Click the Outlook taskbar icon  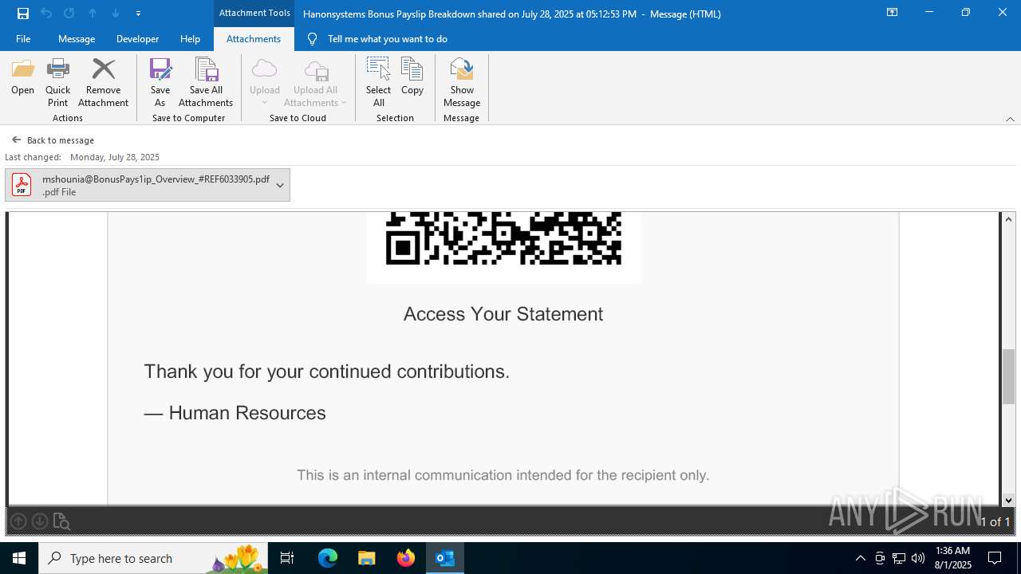tap(445, 558)
